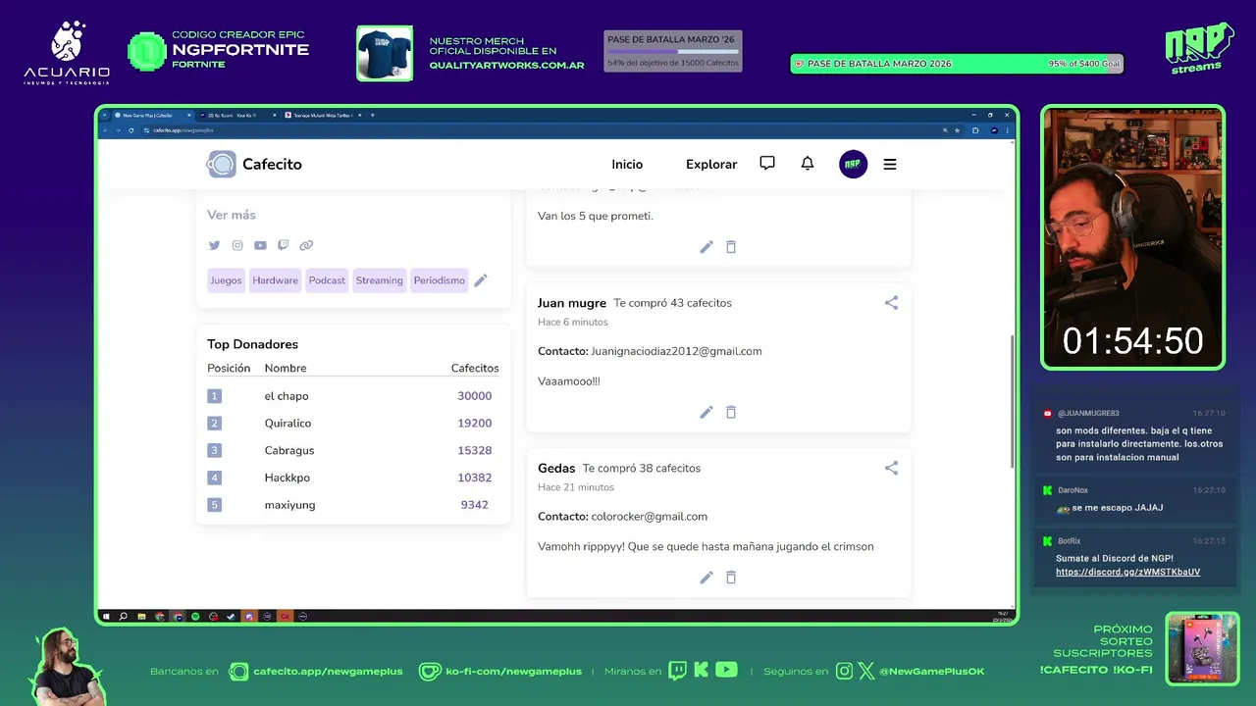Click the page vertical scrollbar

coord(1012,402)
